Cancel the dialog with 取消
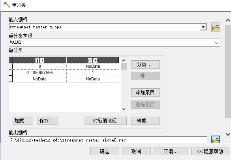231x160 pixels. coord(136,151)
